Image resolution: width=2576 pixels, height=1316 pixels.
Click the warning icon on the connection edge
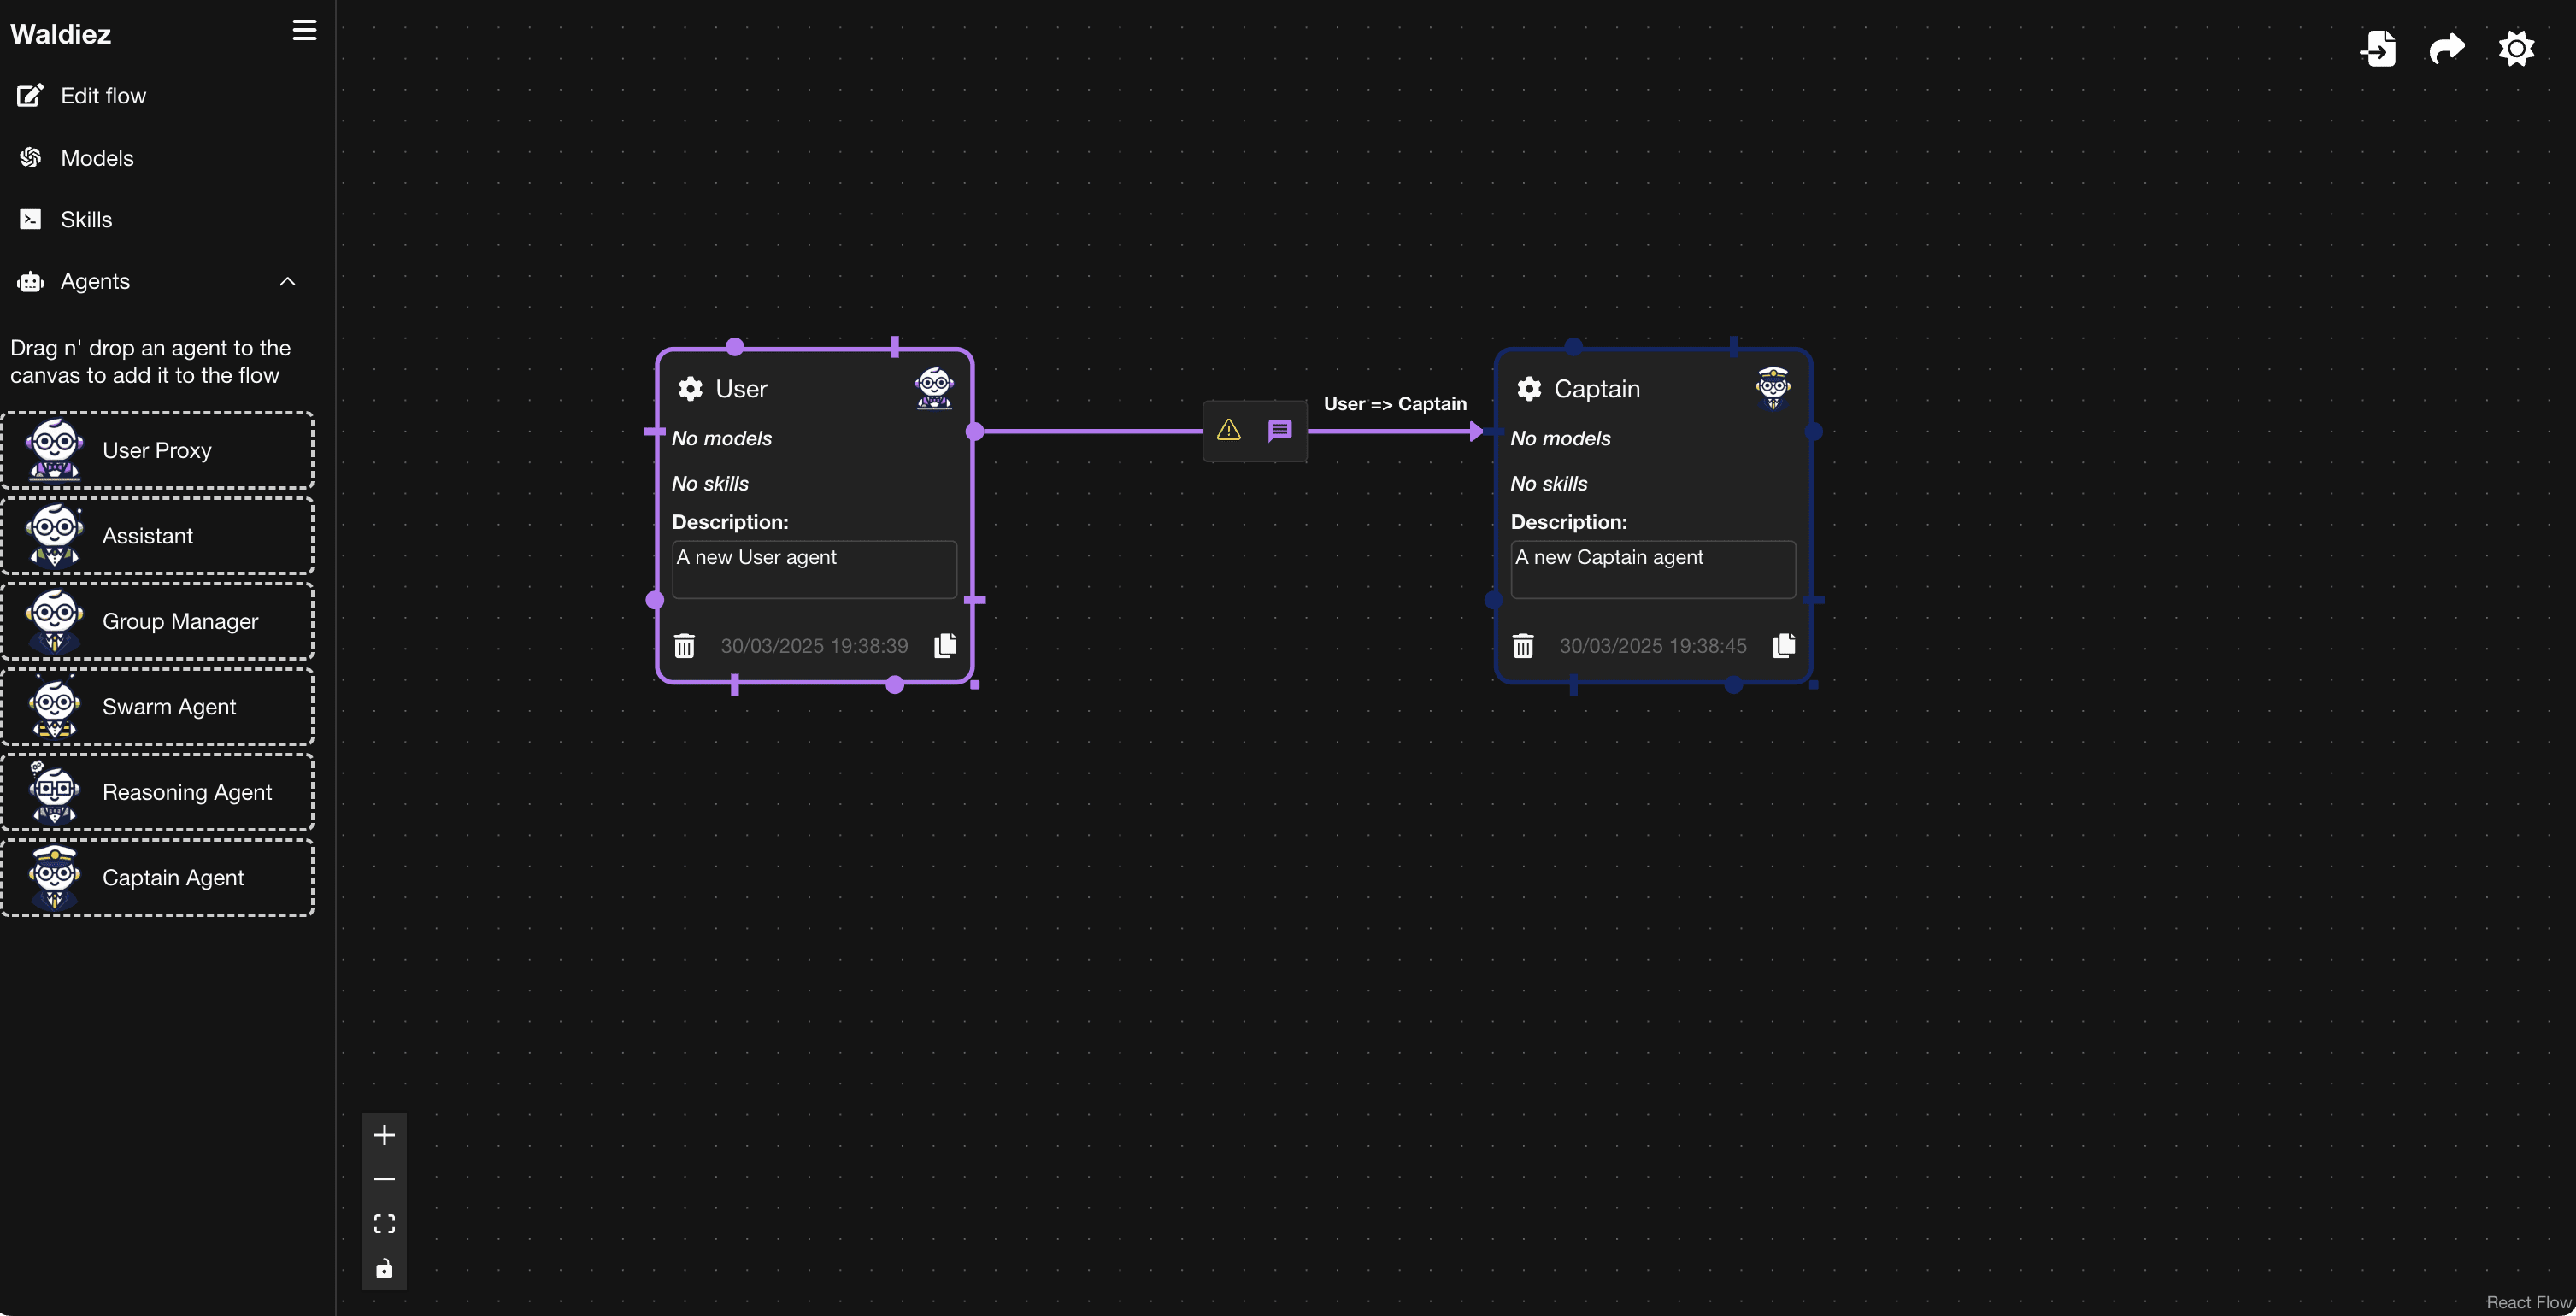pyautogui.click(x=1228, y=431)
